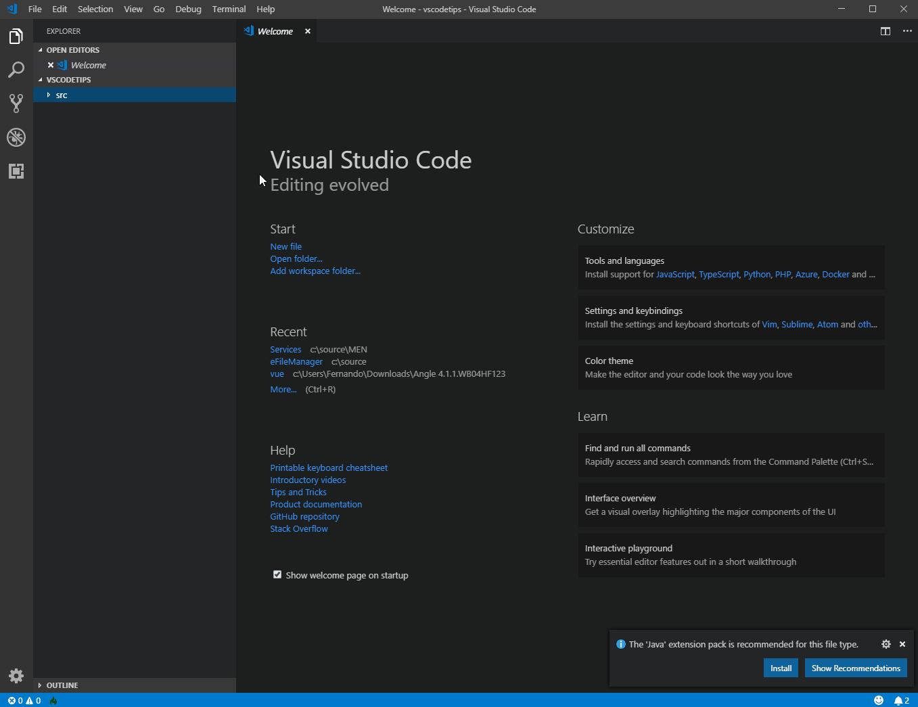The width and height of the screenshot is (918, 707).
Task: Click the New file link
Action: (286, 247)
